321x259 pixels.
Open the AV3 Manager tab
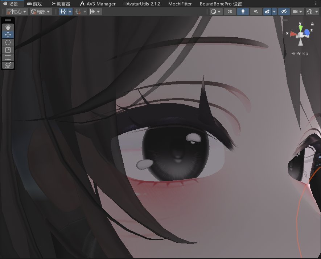pyautogui.click(x=98, y=4)
